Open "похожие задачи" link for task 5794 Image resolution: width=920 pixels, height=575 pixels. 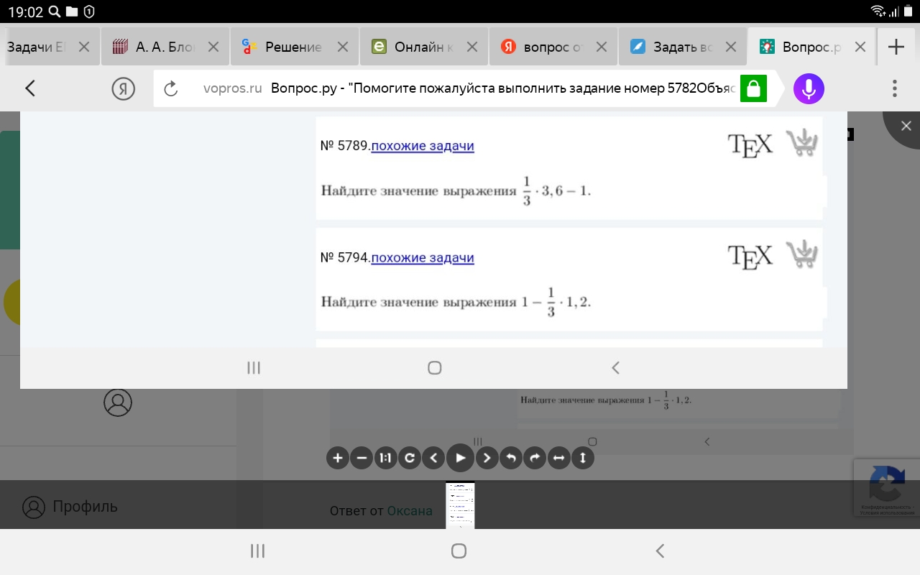click(x=423, y=258)
